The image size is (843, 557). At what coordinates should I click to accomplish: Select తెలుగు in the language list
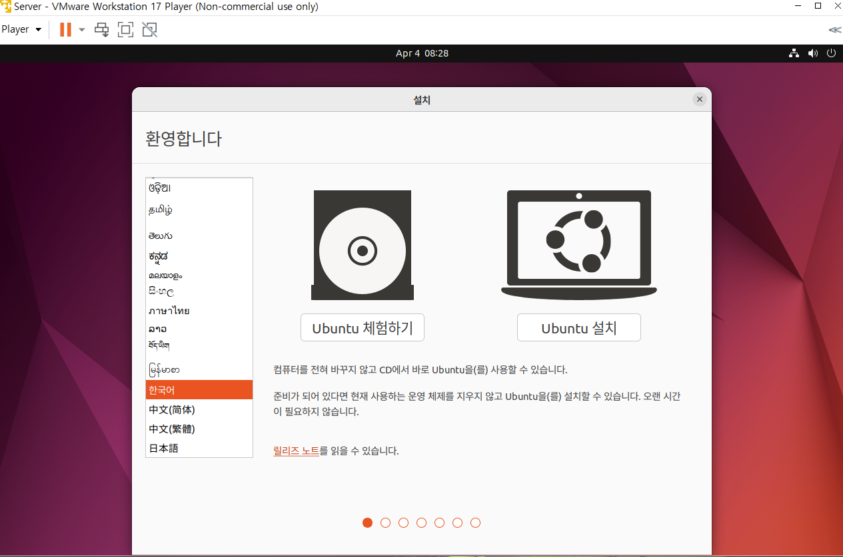tap(199, 236)
